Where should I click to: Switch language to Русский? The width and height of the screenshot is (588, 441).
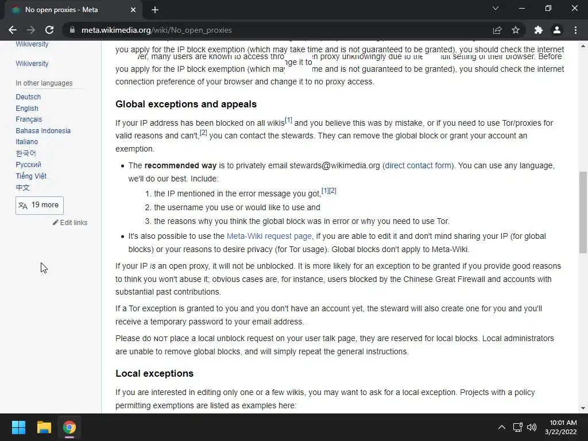[29, 164]
